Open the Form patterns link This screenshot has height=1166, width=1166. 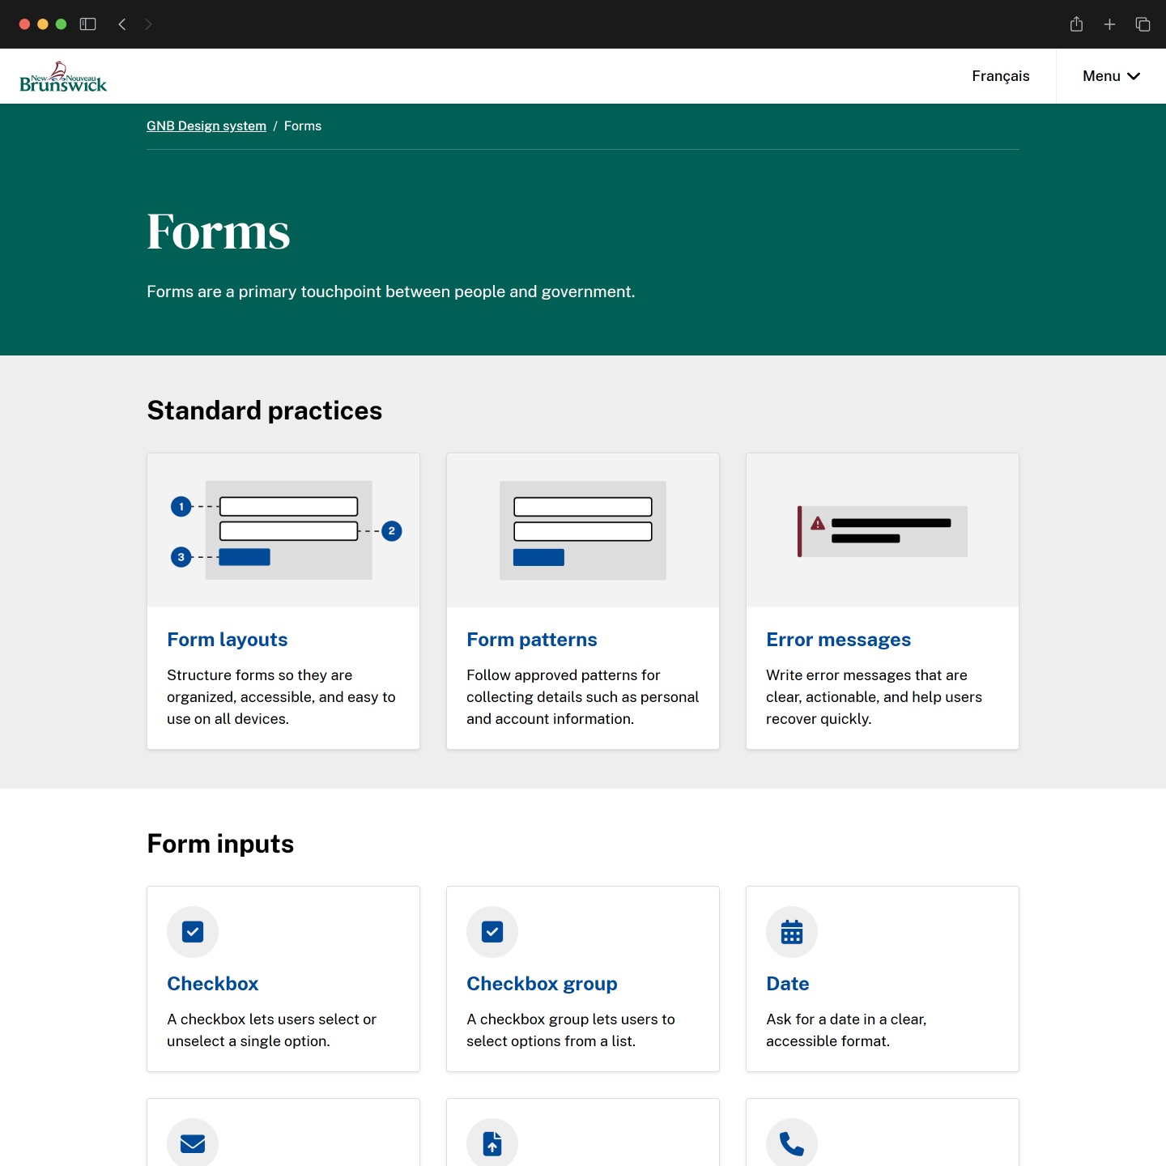coord(531,639)
